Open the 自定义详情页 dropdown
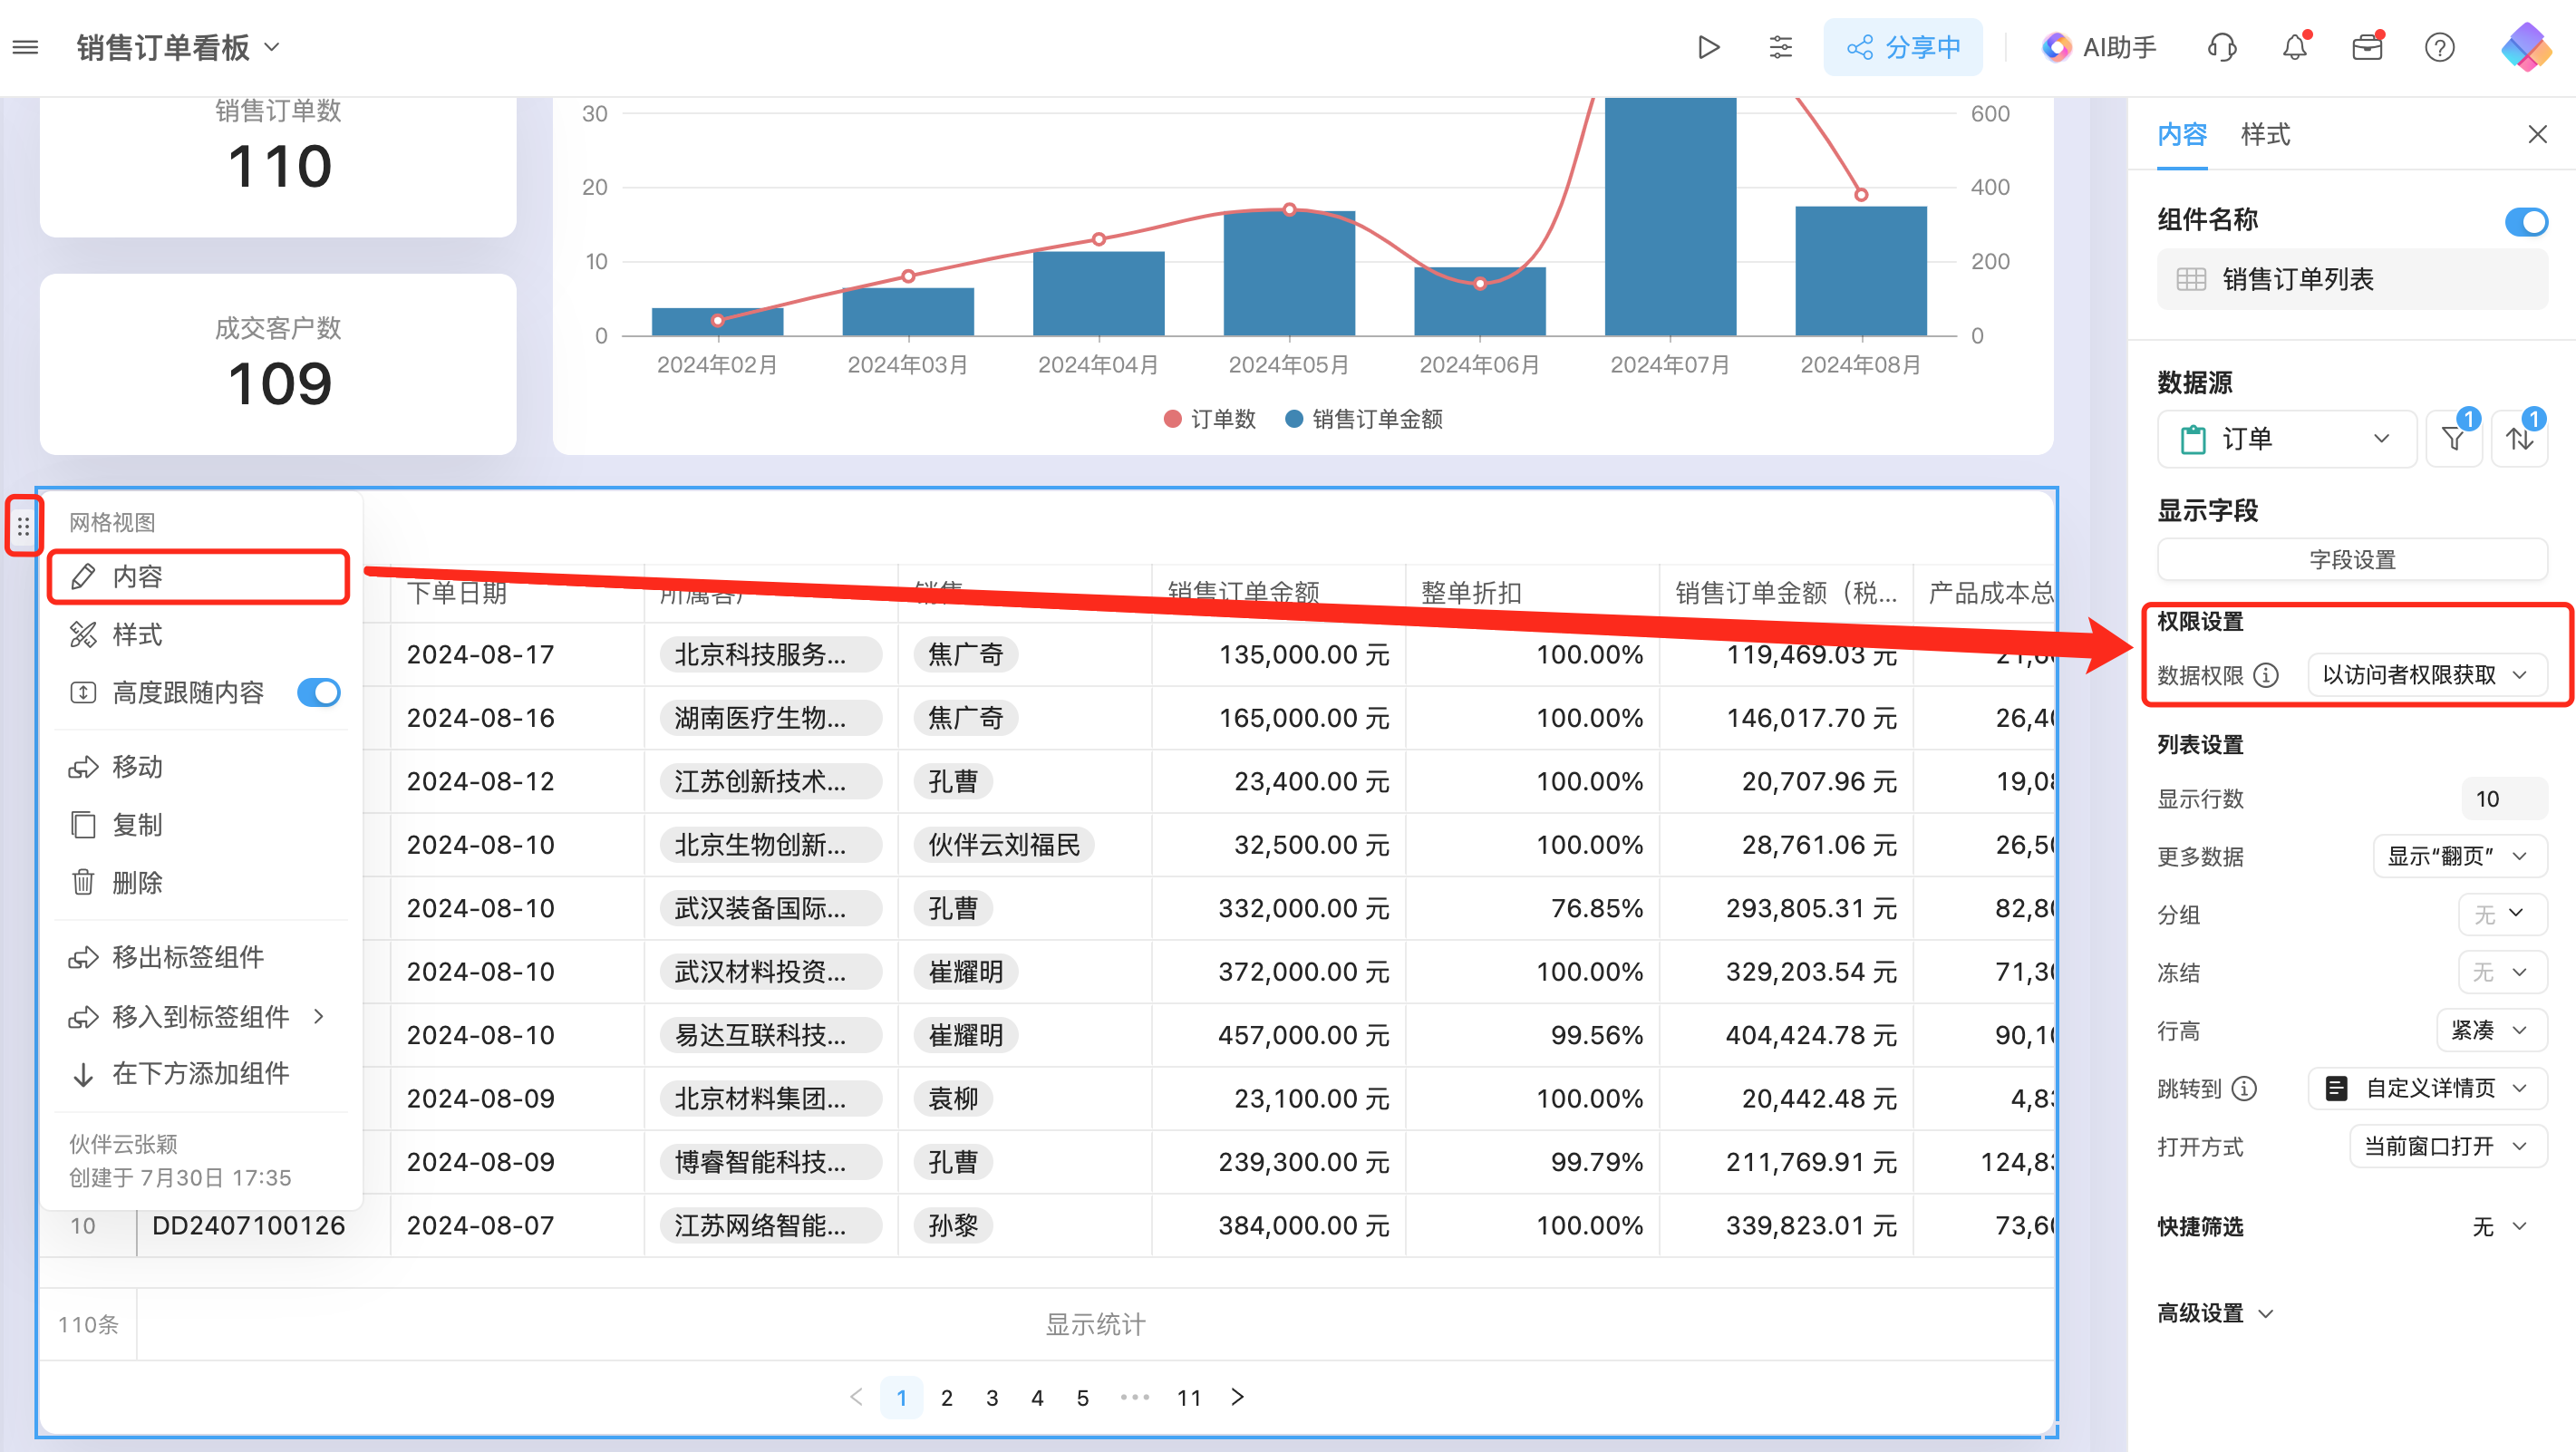This screenshot has height=1452, width=2576. click(2426, 1088)
